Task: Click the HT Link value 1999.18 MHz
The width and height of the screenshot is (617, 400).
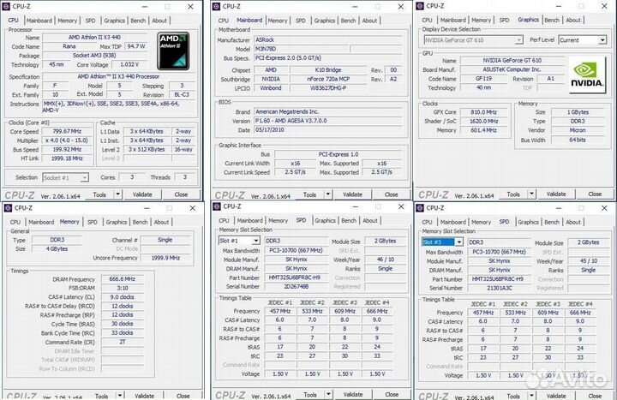Action: [67, 158]
